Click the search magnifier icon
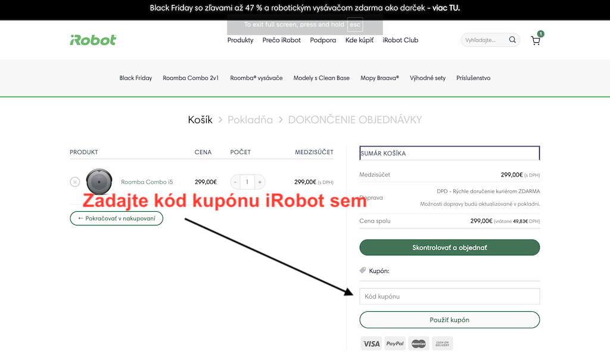610x354 pixels. pos(512,40)
